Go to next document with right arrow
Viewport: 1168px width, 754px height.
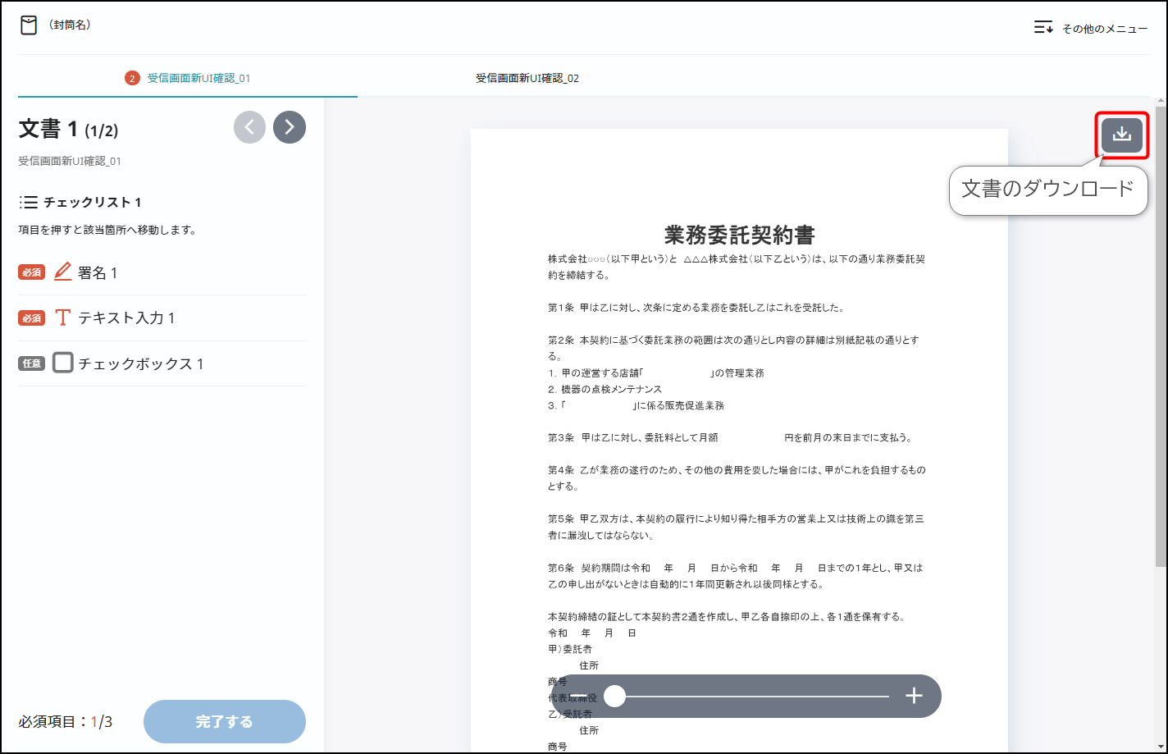click(x=290, y=127)
